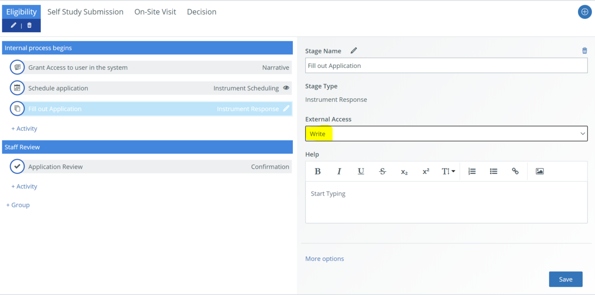Insert a link in Help editor

click(515, 171)
